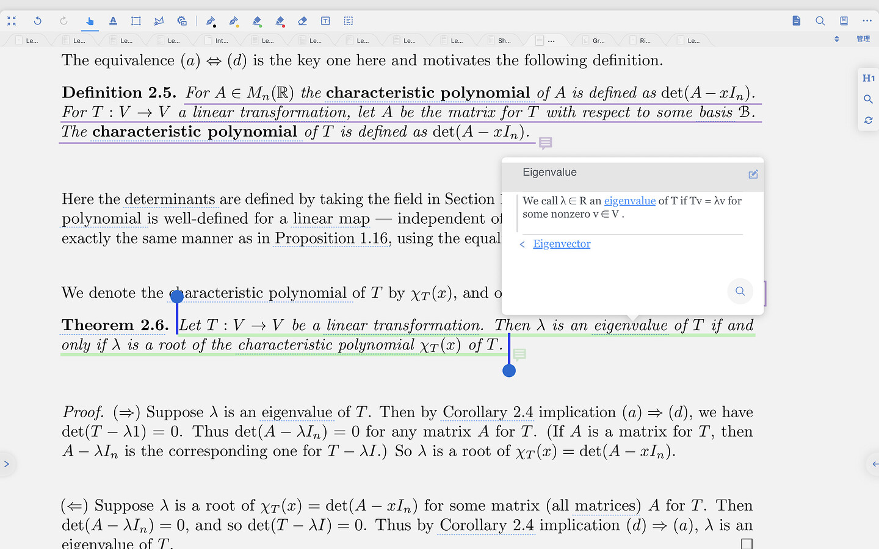Select the hand pointer tool
This screenshot has width=879, height=549.
tap(90, 21)
